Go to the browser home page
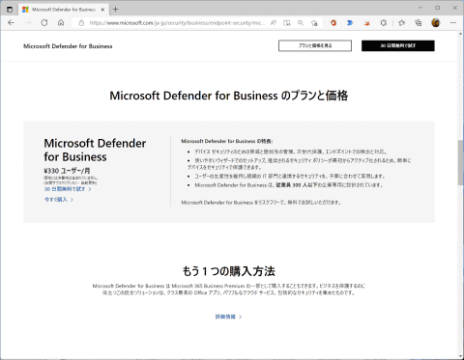This screenshot has height=360, width=464. tap(61, 23)
